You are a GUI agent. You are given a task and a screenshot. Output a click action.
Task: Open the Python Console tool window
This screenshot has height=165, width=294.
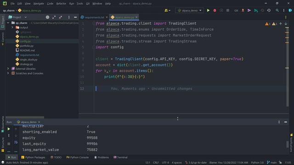click(x=78, y=157)
